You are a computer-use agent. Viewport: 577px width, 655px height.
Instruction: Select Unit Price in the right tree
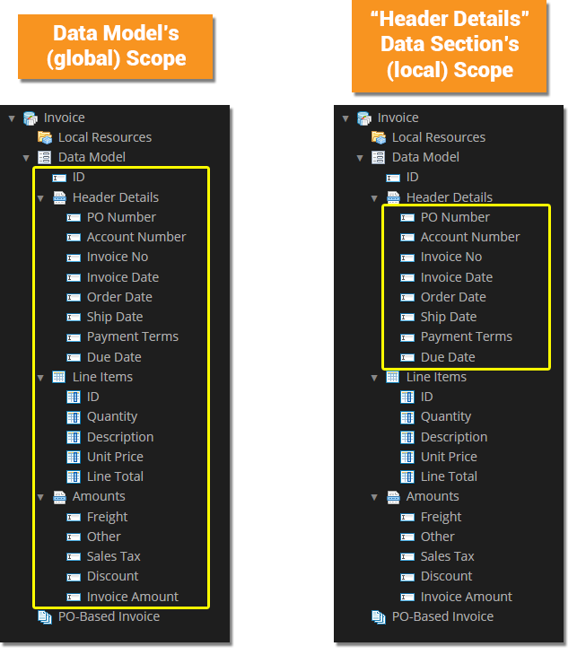[449, 457]
